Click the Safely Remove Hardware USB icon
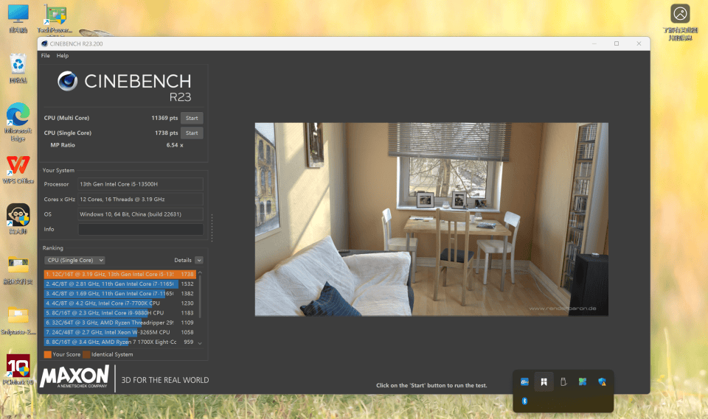Screen dimensions: 708x419 [563, 381]
